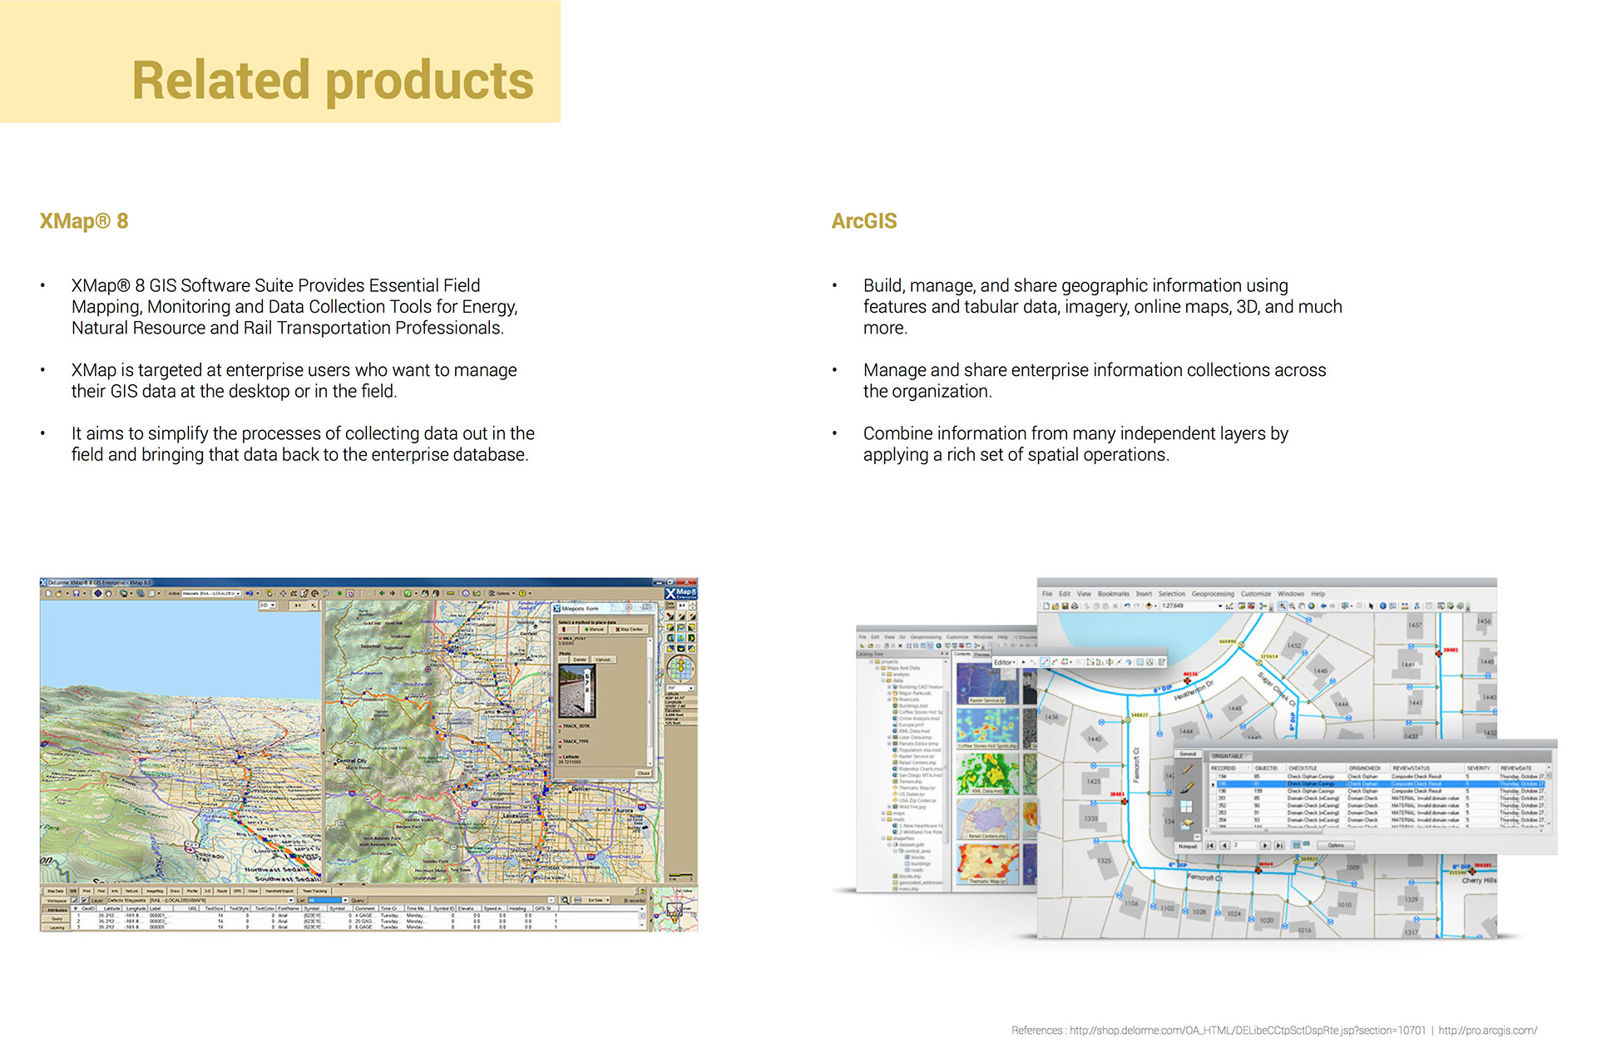Image resolution: width=1597 pixels, height=1048 pixels.
Task: Click the Open folder icon in ArcGIS toolbar
Action: pyautogui.click(x=1056, y=606)
